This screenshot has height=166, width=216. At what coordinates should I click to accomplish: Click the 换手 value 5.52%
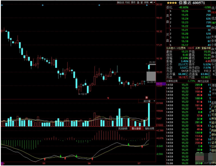[207, 64]
